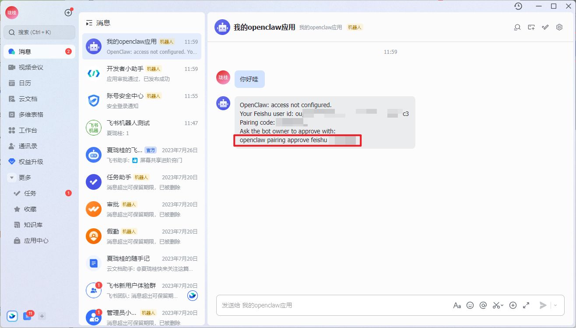The image size is (576, 328).
Task: Expand the message editor to full size
Action: (526, 305)
